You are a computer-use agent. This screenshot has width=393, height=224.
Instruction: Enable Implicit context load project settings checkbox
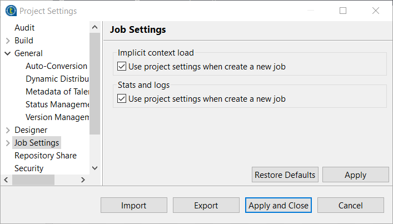click(x=122, y=67)
